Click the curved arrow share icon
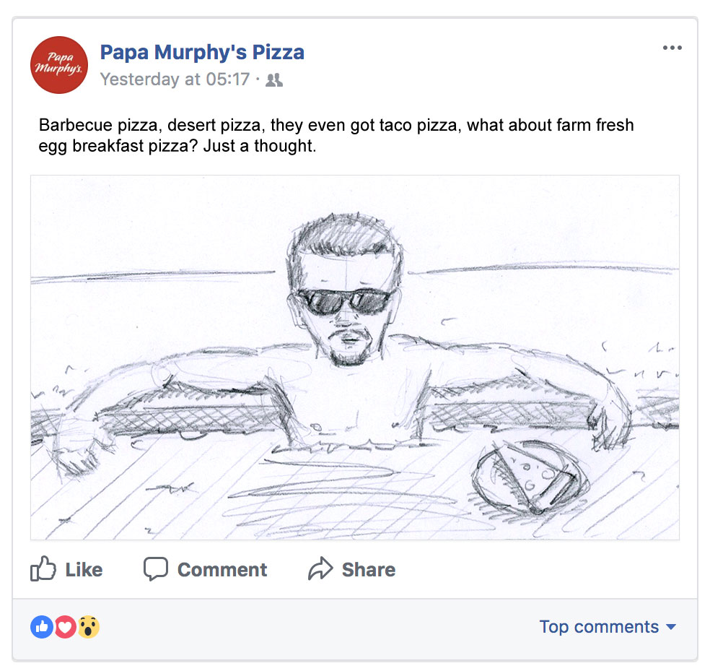Image resolution: width=710 pixels, height=671 pixels. pos(320,569)
